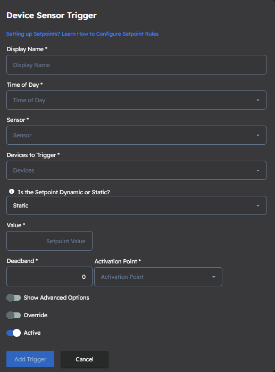Open the Static setpoint type dropdown
This screenshot has width=275, height=372.
136,205
